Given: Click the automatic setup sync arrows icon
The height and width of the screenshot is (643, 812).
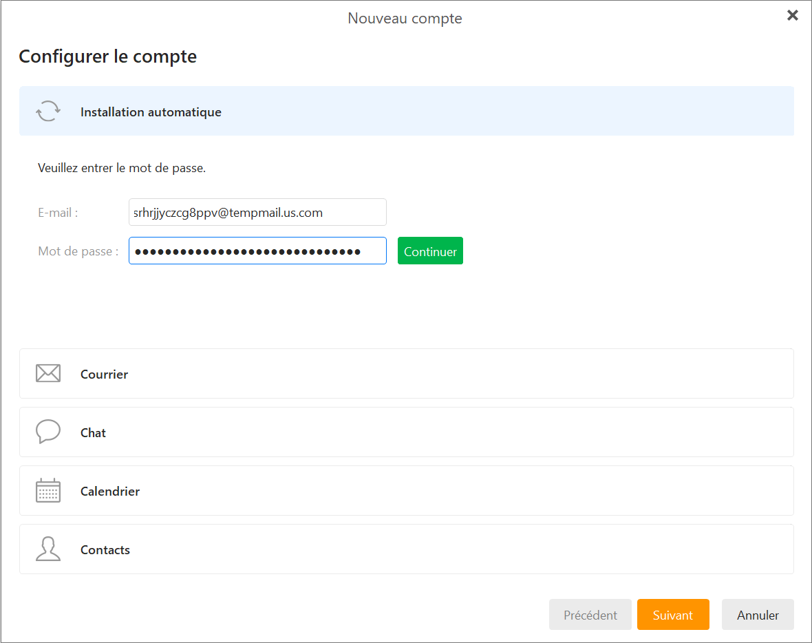Looking at the screenshot, I should click(x=48, y=111).
